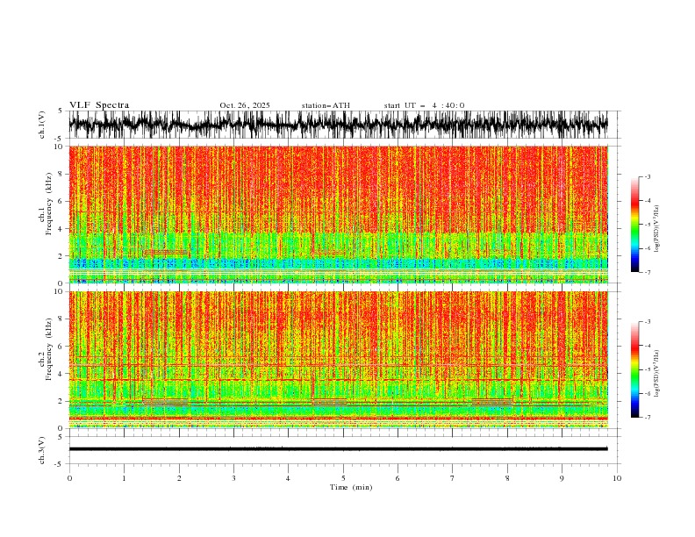
Task: Click the "station=ATH" header label
Action: 326,105
